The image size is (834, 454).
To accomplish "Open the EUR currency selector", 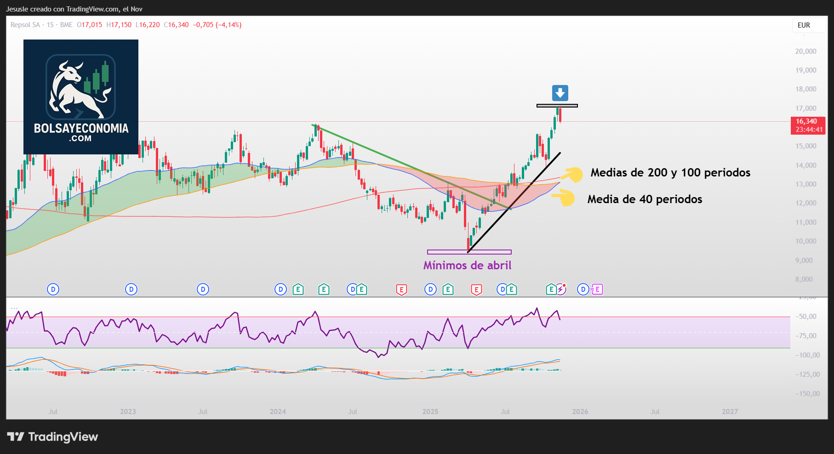I will pos(804,25).
